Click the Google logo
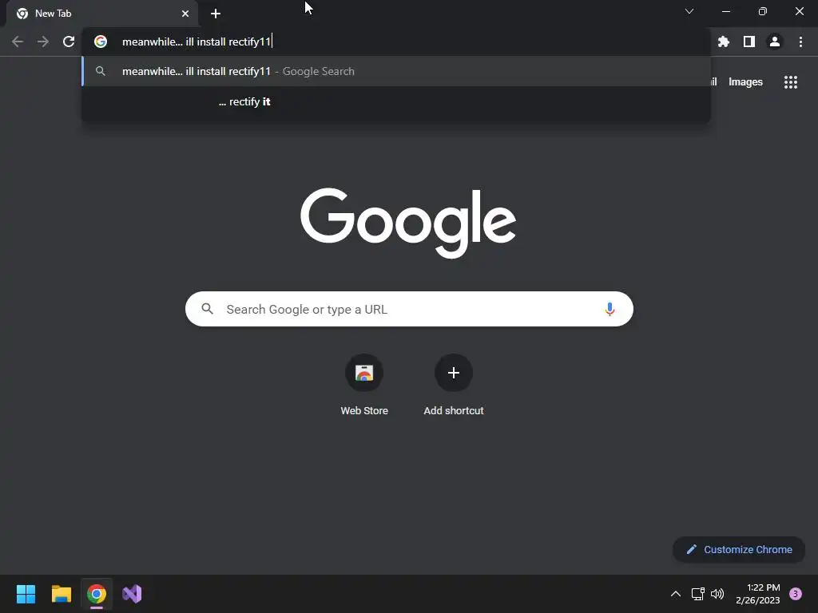The height and width of the screenshot is (613, 818). click(x=408, y=223)
